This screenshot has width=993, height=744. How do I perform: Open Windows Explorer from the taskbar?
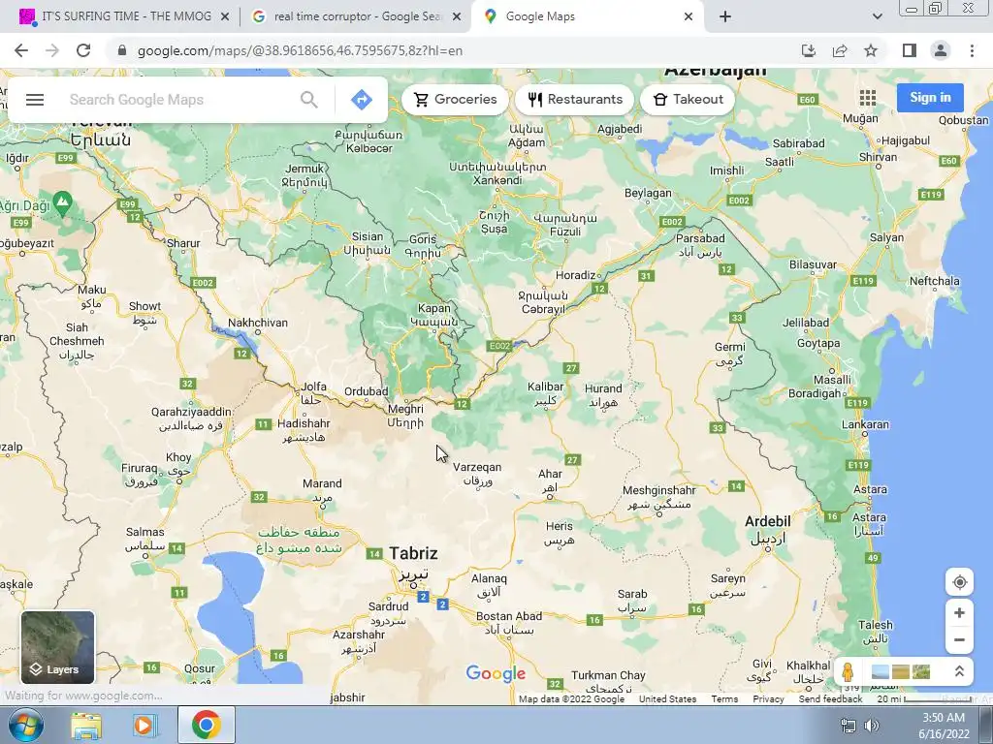86,726
